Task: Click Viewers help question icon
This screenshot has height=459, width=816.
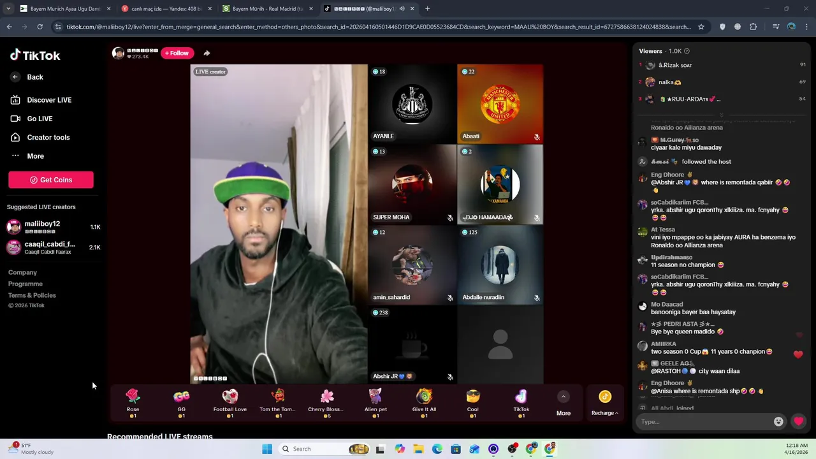Action: (x=687, y=51)
